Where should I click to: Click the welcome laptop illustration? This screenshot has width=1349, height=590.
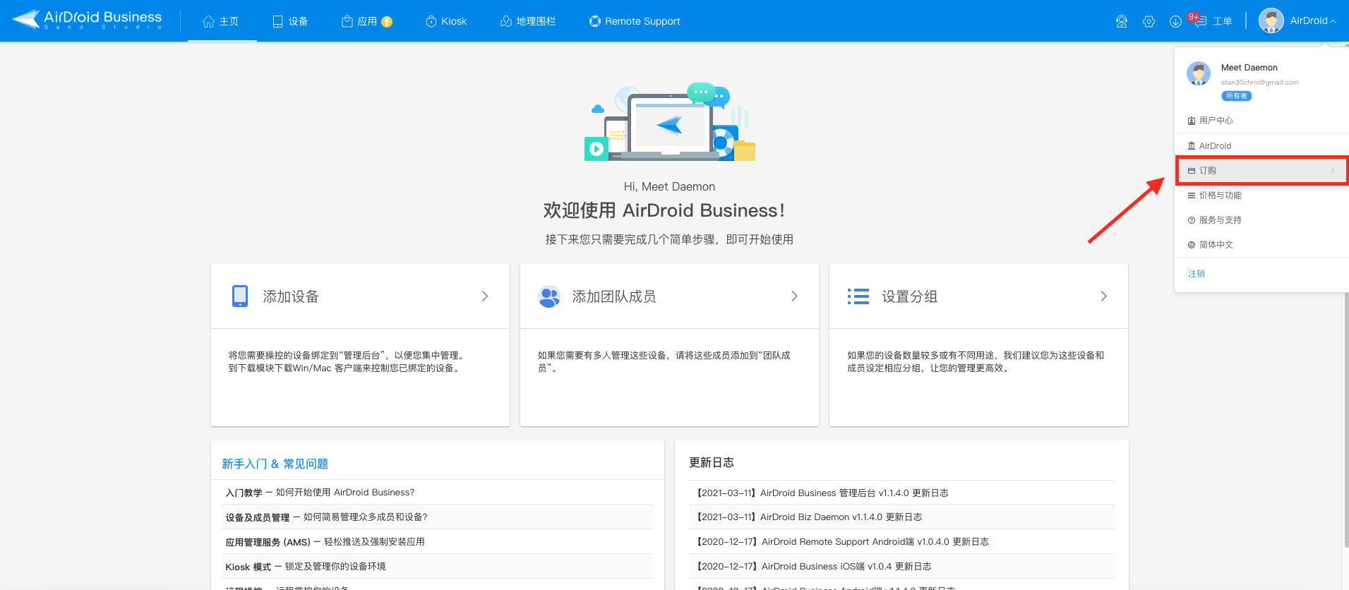[x=669, y=121]
